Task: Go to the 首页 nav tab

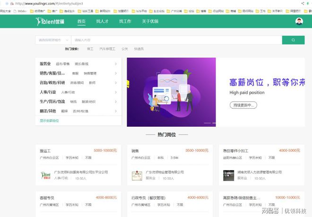Action: point(81,21)
